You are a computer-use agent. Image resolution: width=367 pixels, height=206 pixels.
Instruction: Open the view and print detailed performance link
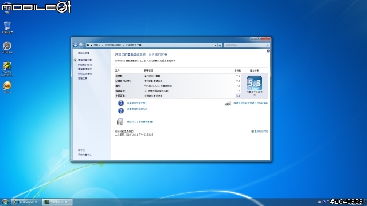pos(251,103)
